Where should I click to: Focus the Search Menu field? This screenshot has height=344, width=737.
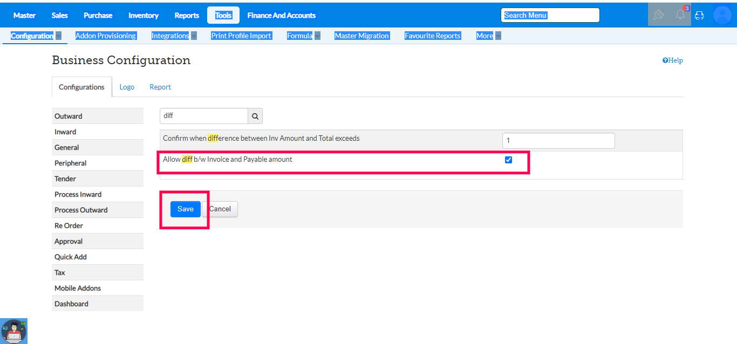[550, 15]
